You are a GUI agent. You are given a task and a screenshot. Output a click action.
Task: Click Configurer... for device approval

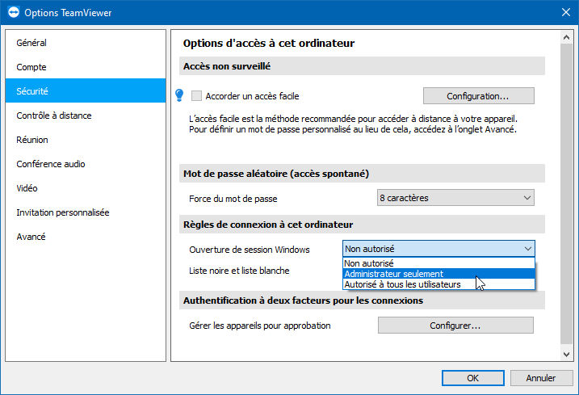click(455, 326)
